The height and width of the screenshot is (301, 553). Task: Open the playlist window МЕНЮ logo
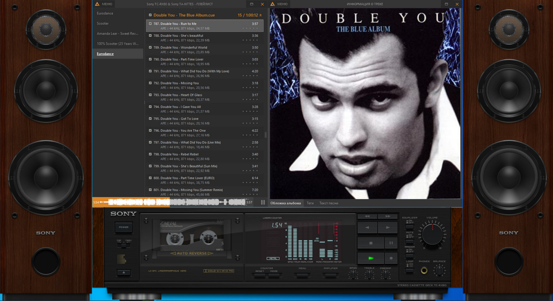coord(97,4)
